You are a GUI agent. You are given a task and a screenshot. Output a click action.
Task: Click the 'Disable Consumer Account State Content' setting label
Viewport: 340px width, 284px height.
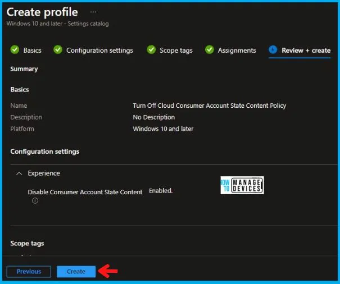(x=85, y=192)
